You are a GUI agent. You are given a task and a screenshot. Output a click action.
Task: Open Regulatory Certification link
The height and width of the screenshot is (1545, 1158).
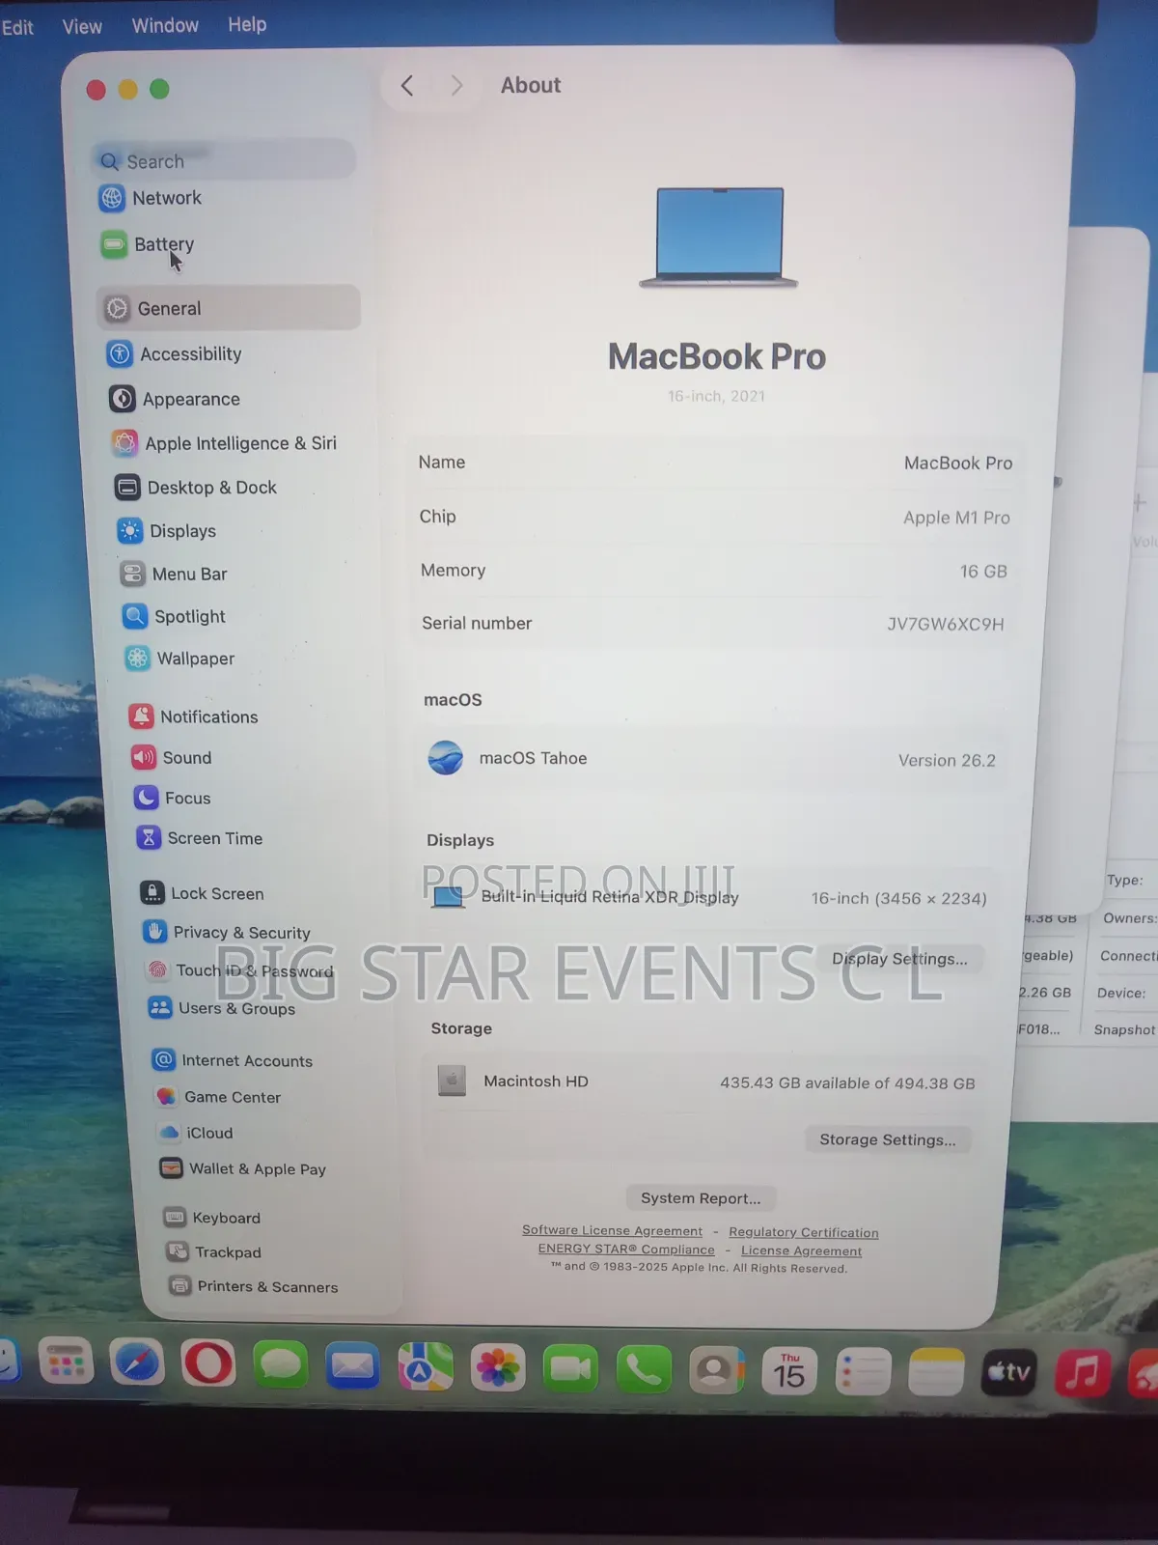click(x=804, y=1232)
